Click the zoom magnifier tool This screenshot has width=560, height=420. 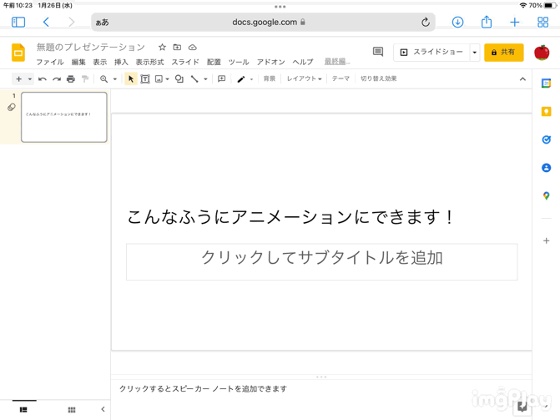click(x=103, y=79)
